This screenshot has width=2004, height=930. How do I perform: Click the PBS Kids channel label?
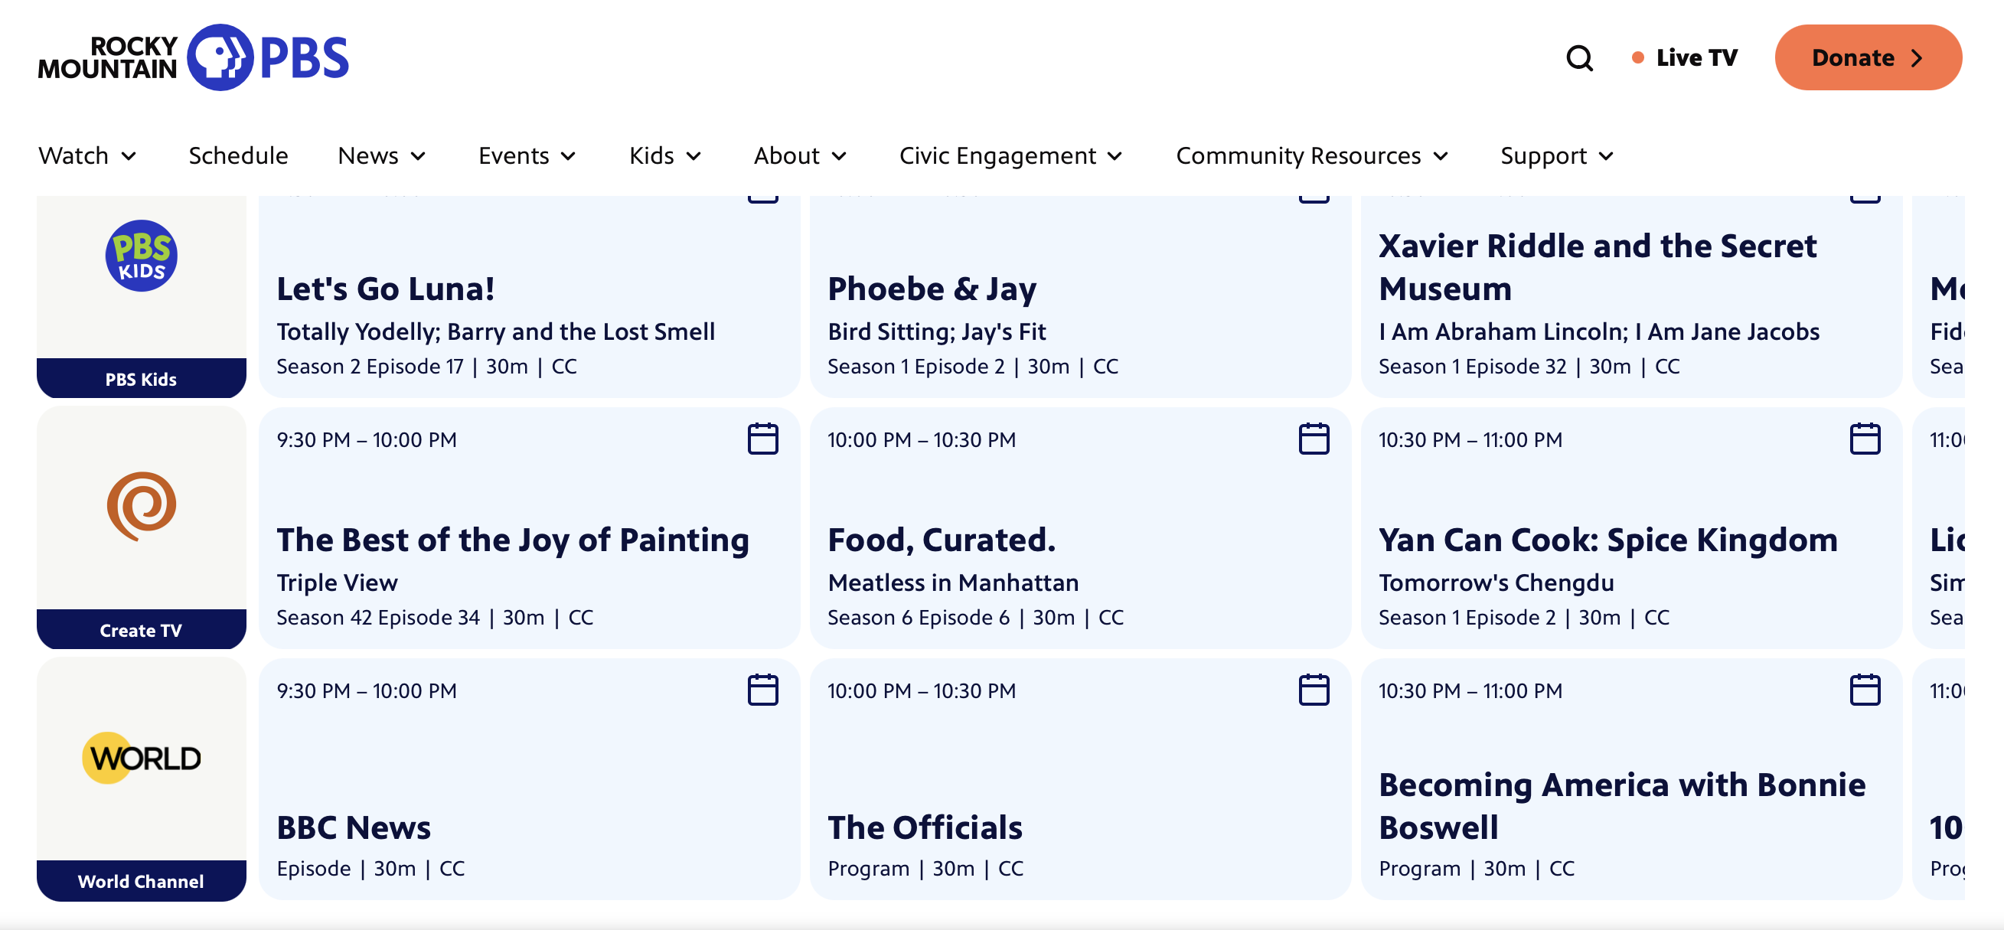pos(142,379)
